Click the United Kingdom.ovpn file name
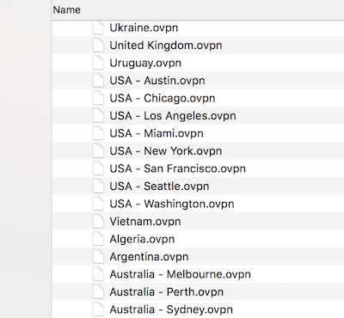The height and width of the screenshot is (318, 344). click(166, 46)
